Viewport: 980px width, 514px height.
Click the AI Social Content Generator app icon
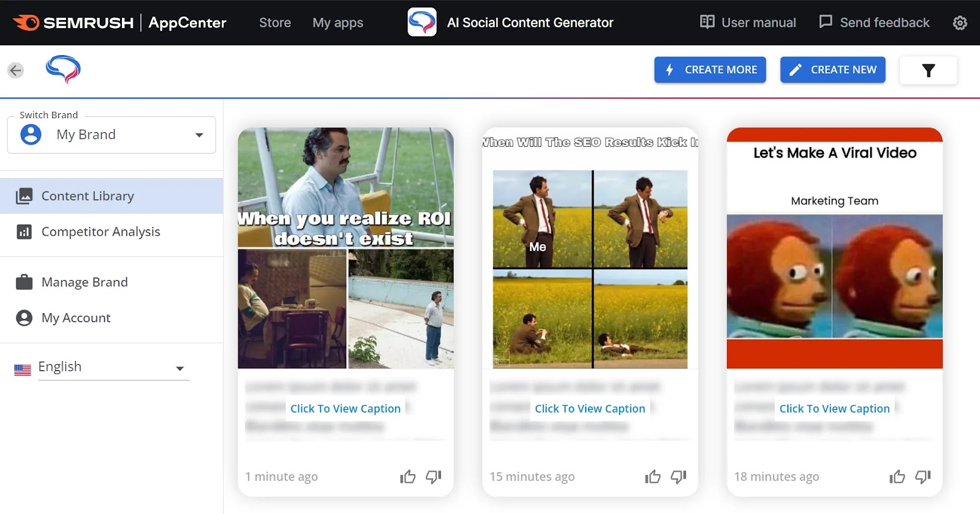[422, 23]
